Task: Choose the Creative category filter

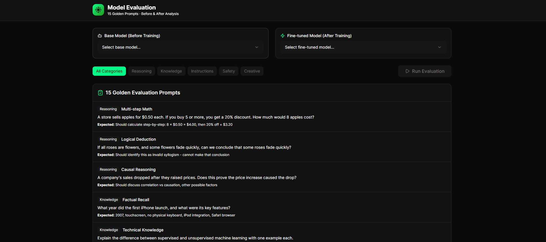Action: [252, 71]
